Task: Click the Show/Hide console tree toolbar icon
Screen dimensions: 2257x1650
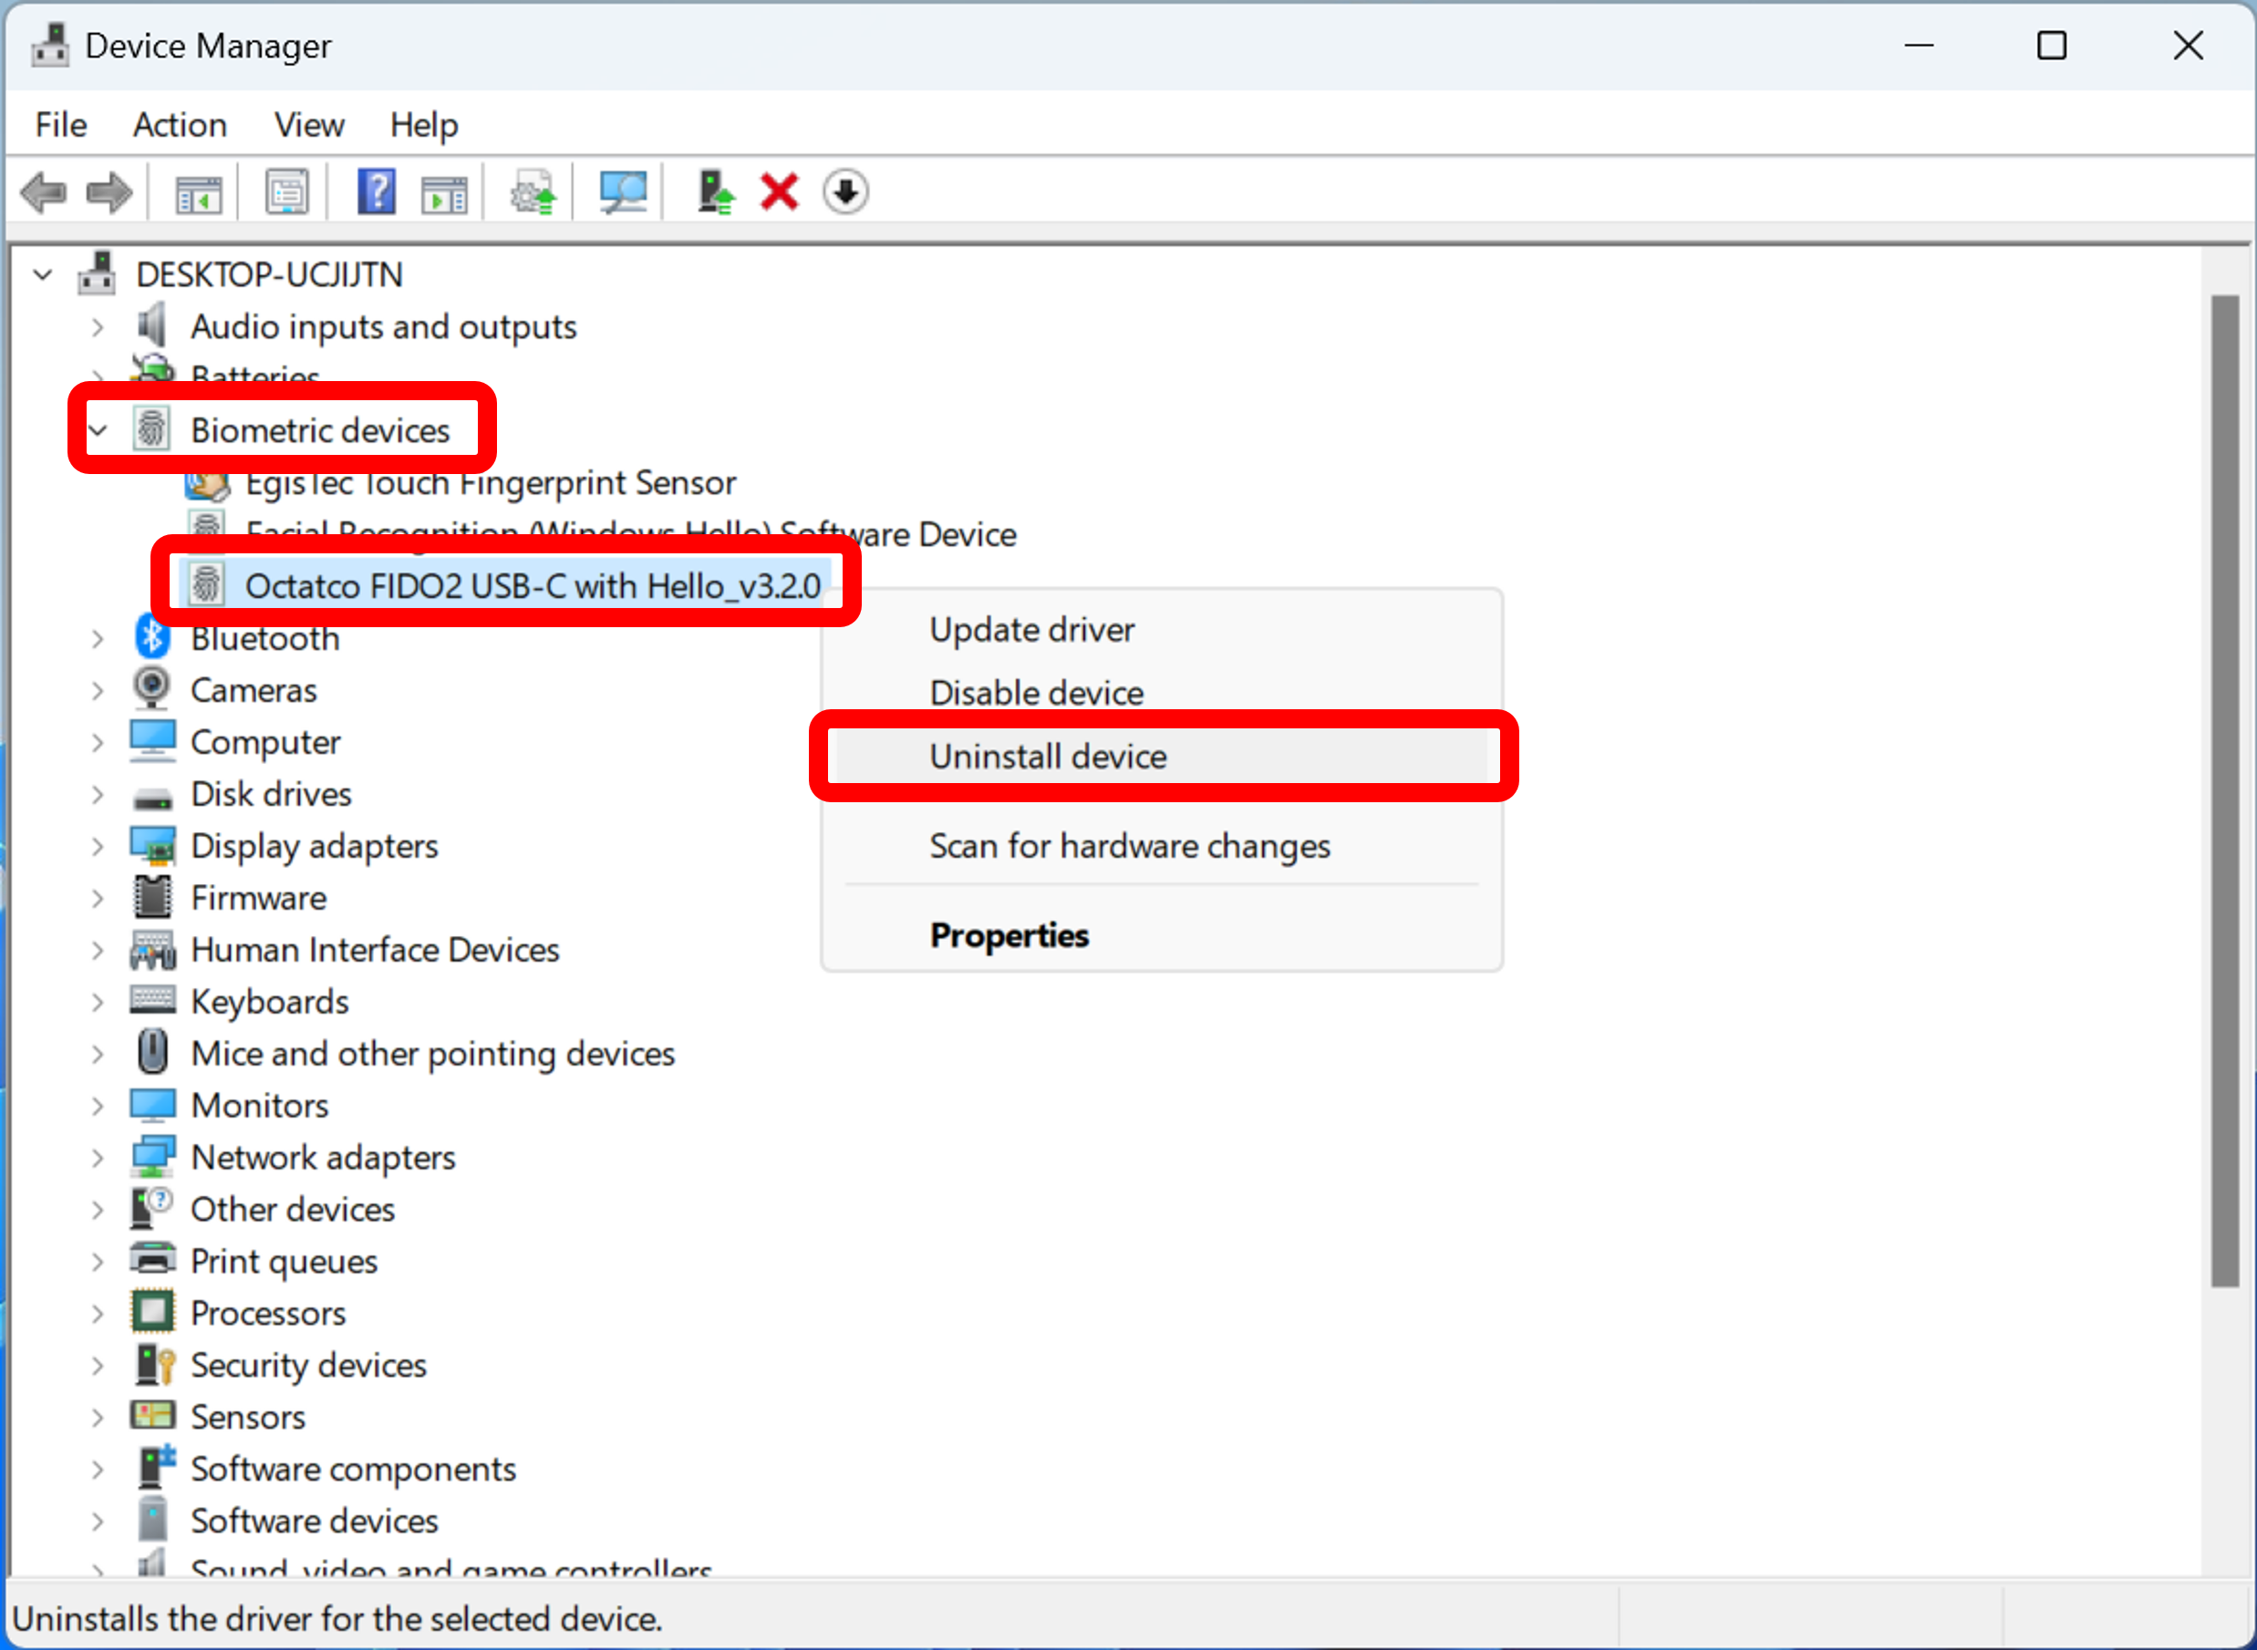Action: click(x=198, y=191)
